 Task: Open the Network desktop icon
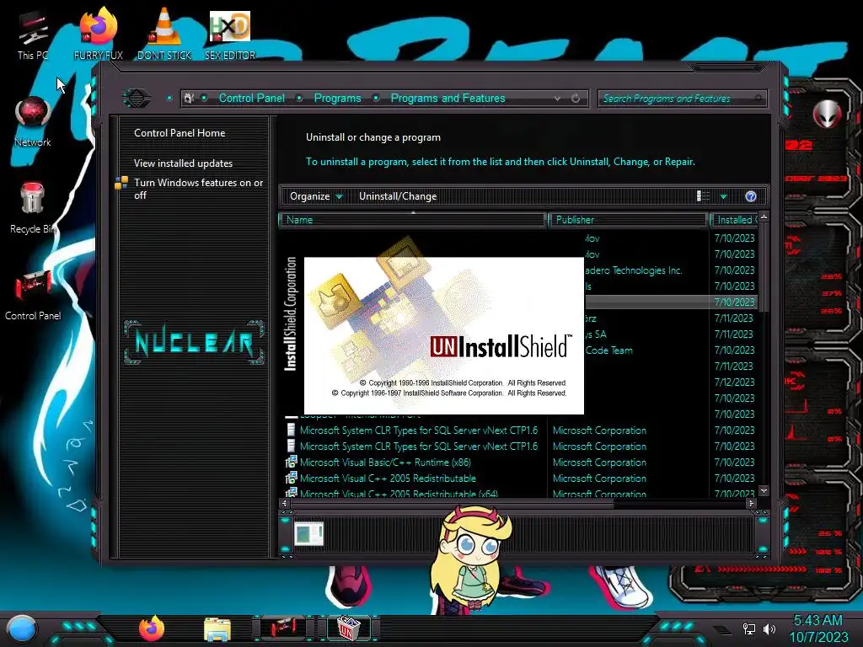coord(33,121)
